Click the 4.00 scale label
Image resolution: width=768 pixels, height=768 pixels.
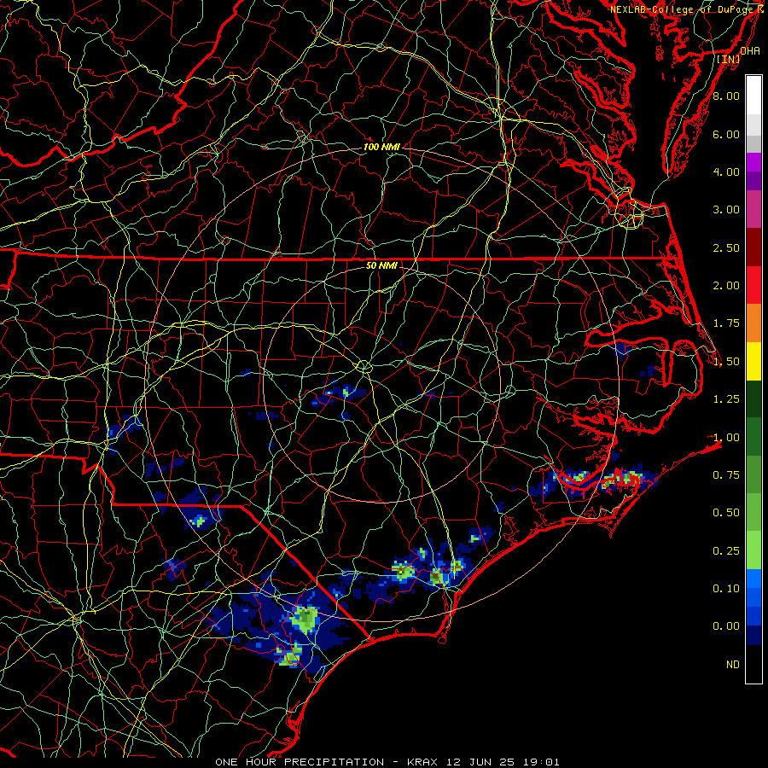pyautogui.click(x=726, y=172)
